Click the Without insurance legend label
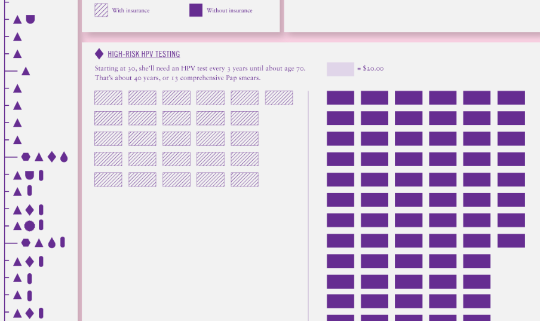The image size is (540, 321). pos(229,10)
